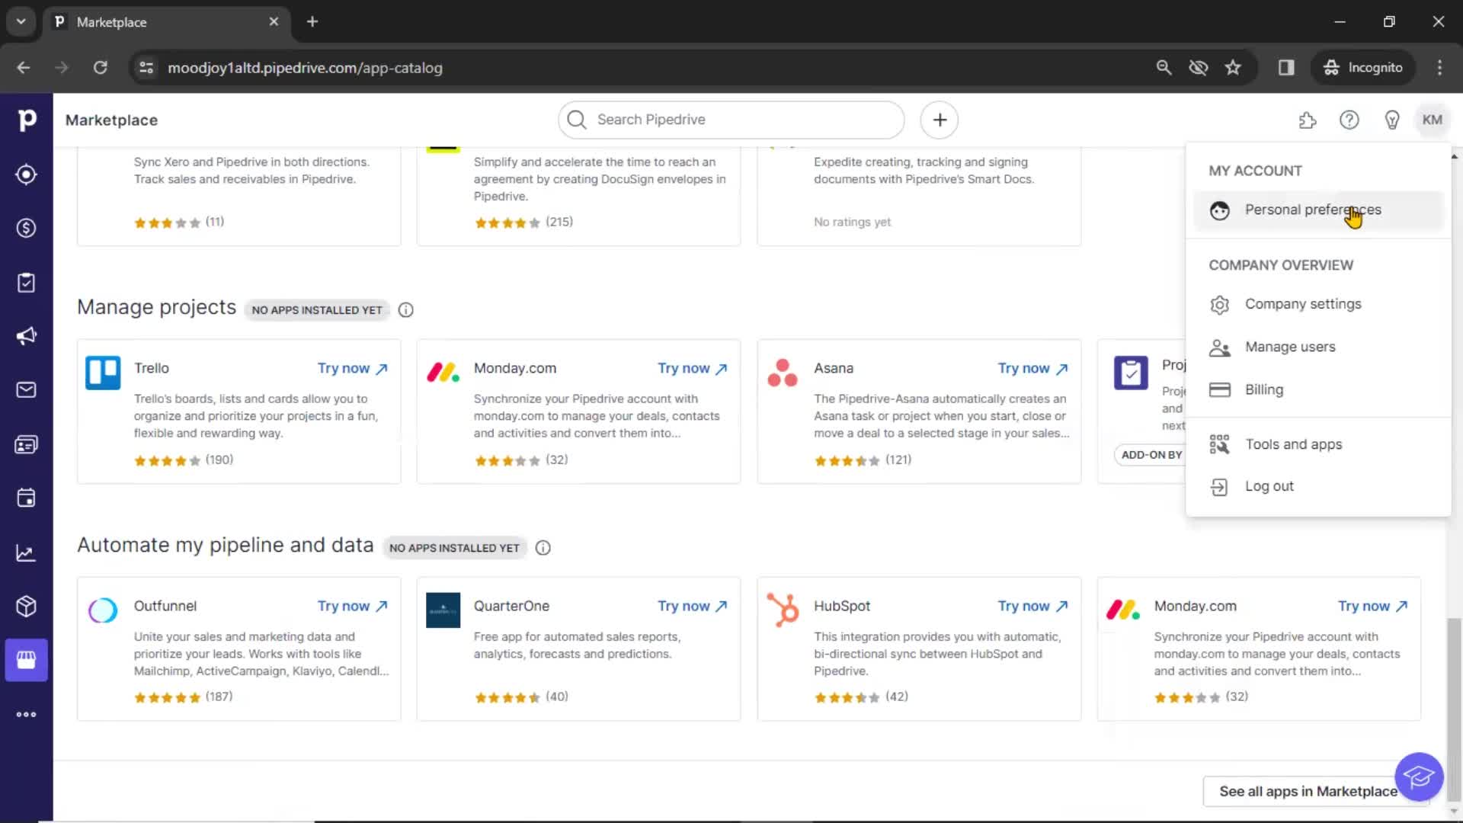Open Company settings from menu
The width and height of the screenshot is (1463, 823).
click(x=1318, y=304)
